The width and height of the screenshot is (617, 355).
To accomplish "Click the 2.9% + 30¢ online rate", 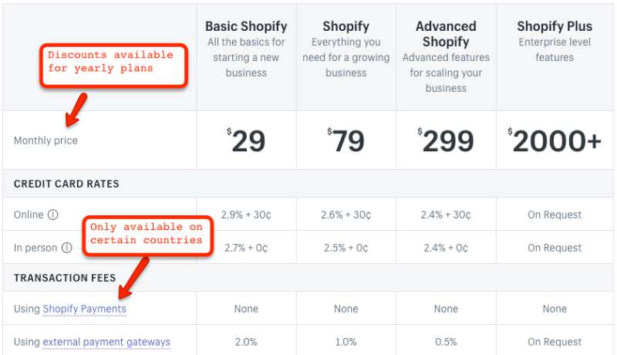I will tap(246, 215).
